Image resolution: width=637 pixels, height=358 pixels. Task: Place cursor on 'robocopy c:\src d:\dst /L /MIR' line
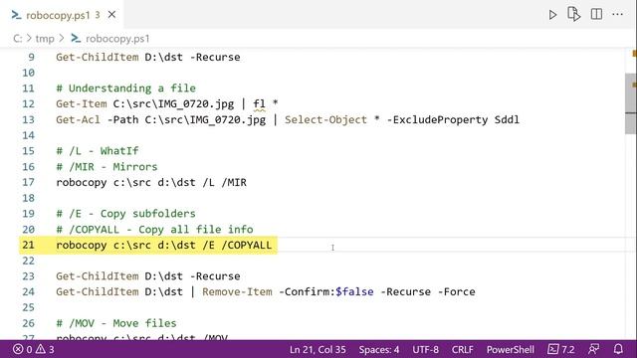tap(151, 182)
